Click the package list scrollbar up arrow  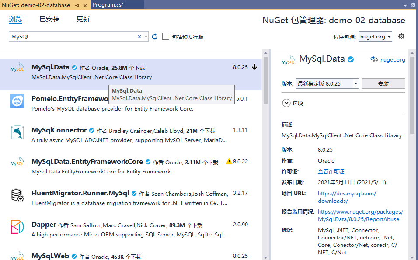[x=265, y=53]
